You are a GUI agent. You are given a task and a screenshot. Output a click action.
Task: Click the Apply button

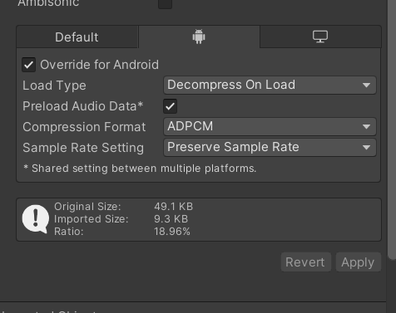point(359,262)
